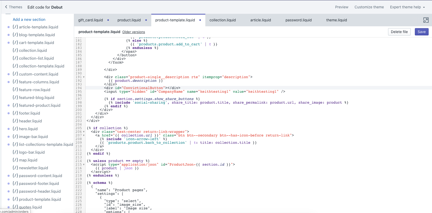
Task: Select the product-template.liquid tab
Action: pyautogui.click(x=175, y=20)
